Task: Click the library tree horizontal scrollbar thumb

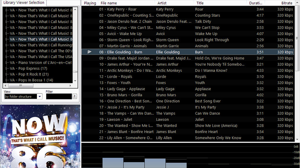Action: coord(21,85)
